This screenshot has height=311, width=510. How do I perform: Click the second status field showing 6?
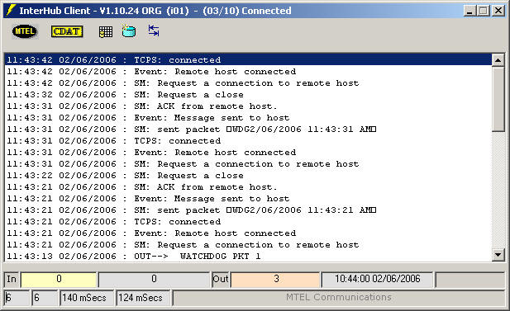click(x=45, y=298)
